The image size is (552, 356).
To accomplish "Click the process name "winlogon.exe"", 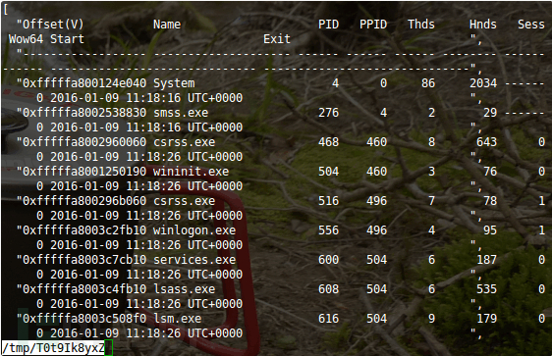I will 194,230.
